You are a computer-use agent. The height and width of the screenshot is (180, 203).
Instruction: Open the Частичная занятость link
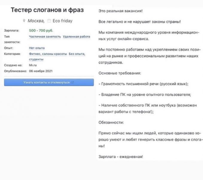coord(45,37)
